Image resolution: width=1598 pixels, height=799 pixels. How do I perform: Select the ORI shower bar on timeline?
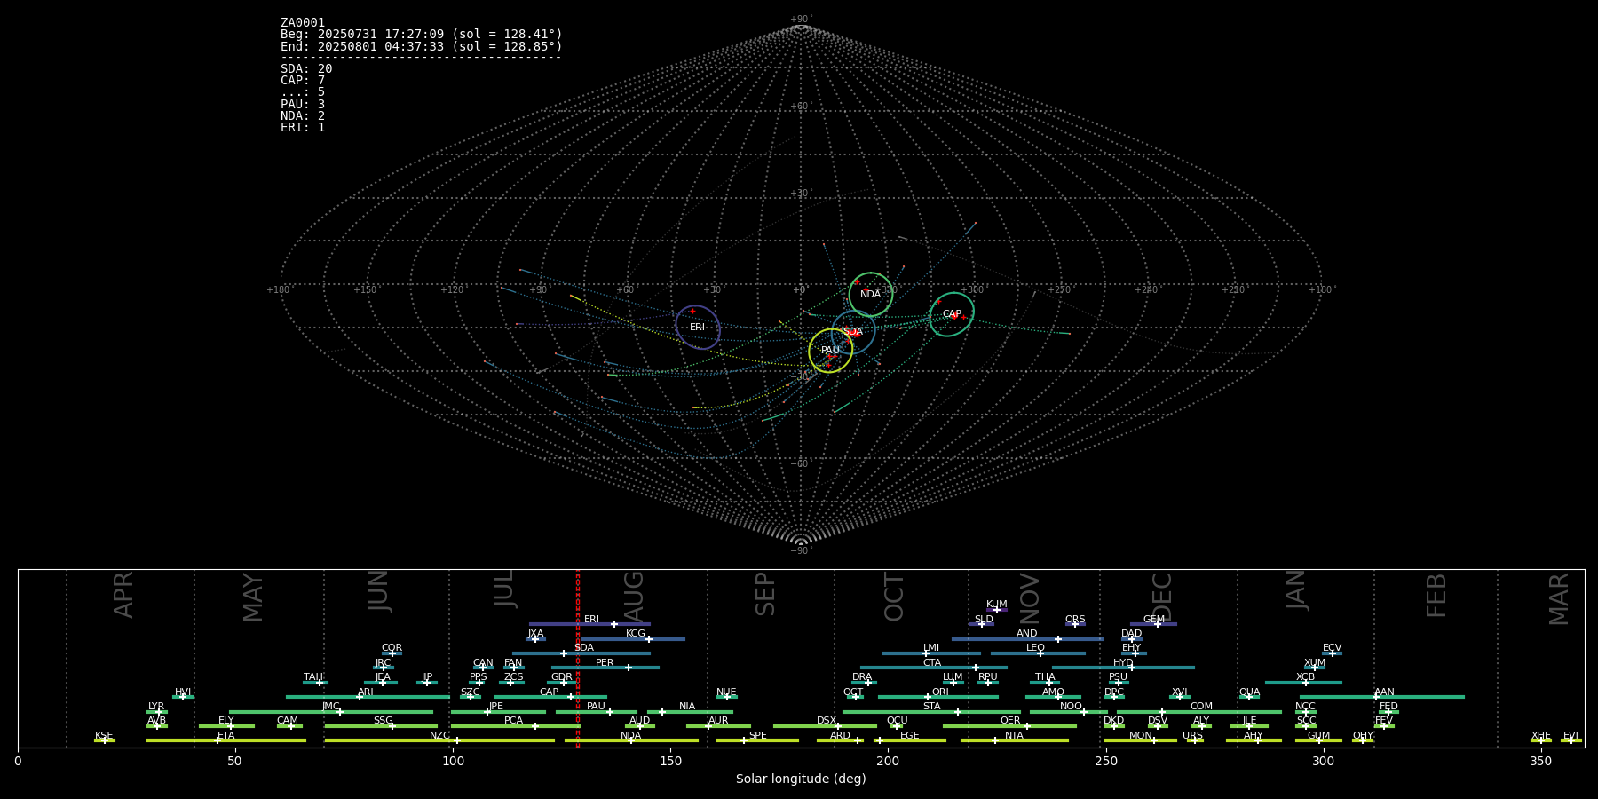point(938,697)
